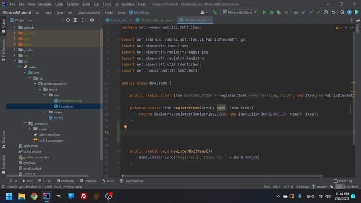Open Search Everywhere magnifier
361x203 pixels.
coord(342,12)
